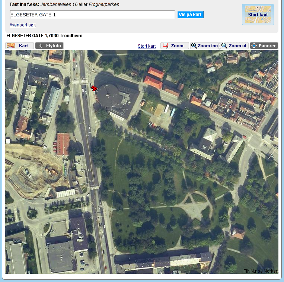Image resolution: width=284 pixels, height=282 pixels.
Task: Switch to Kart map view
Action: point(20,46)
